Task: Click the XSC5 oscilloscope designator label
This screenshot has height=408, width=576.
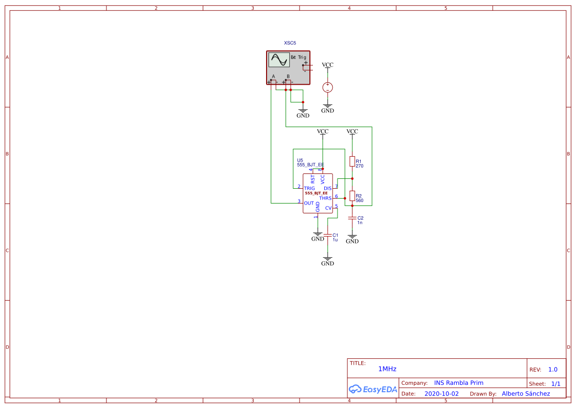Action: pyautogui.click(x=290, y=43)
